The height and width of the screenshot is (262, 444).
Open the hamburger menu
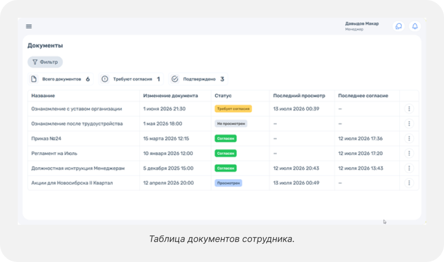point(29,26)
